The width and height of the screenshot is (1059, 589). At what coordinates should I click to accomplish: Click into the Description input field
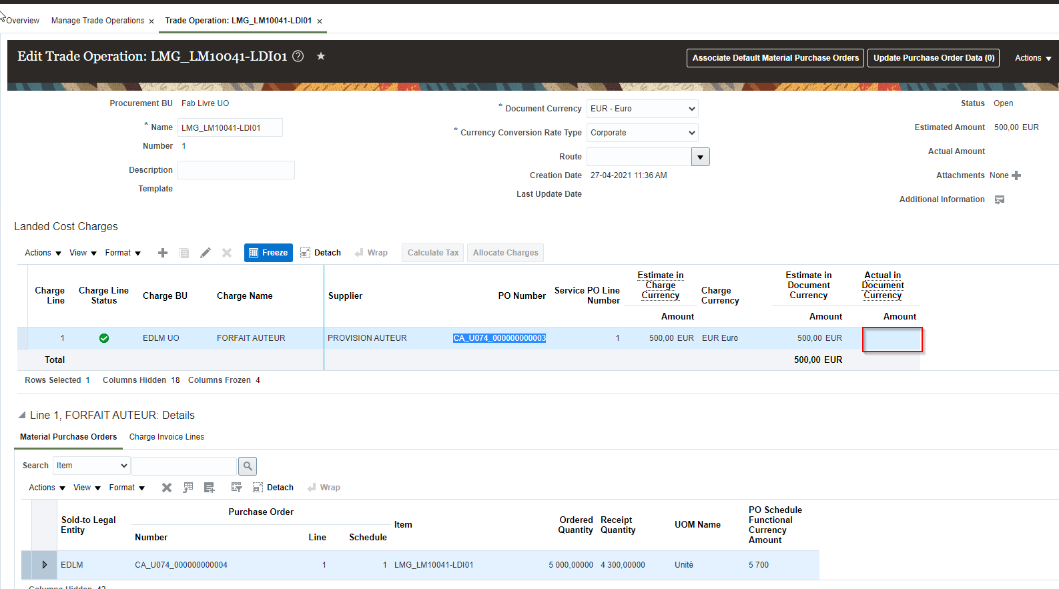(x=236, y=170)
